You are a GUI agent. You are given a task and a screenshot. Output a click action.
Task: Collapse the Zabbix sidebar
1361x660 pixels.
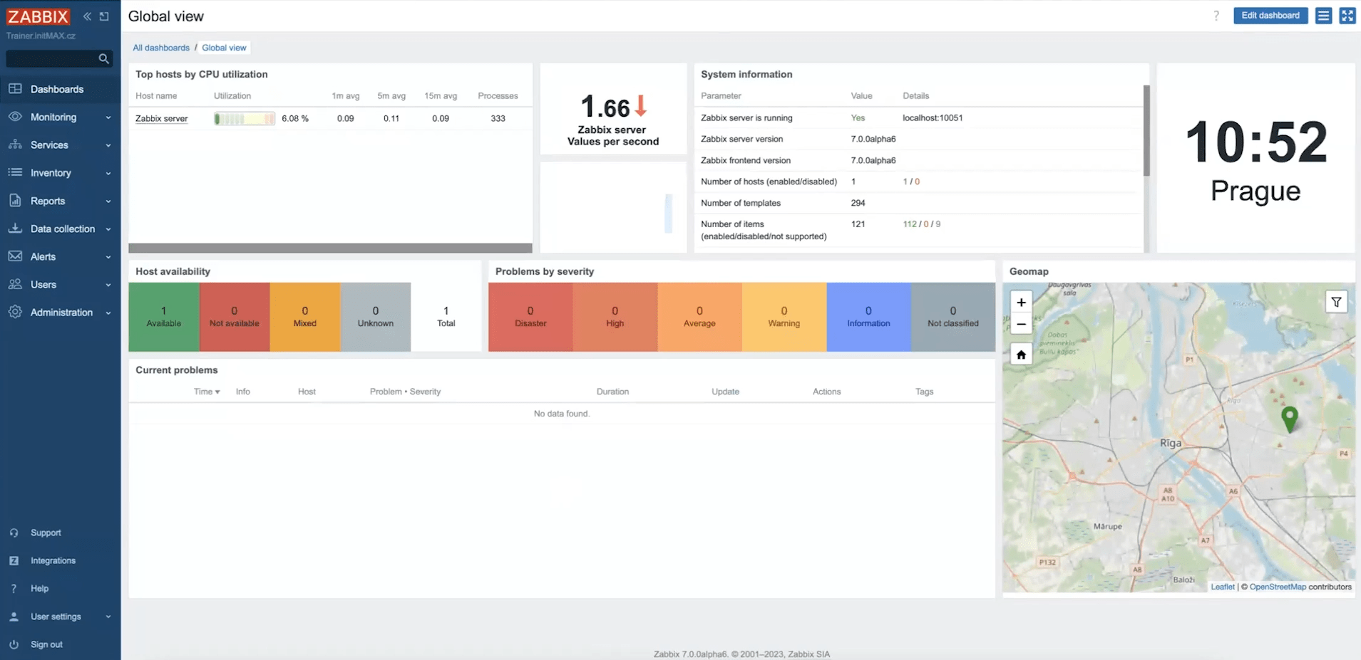pos(87,16)
